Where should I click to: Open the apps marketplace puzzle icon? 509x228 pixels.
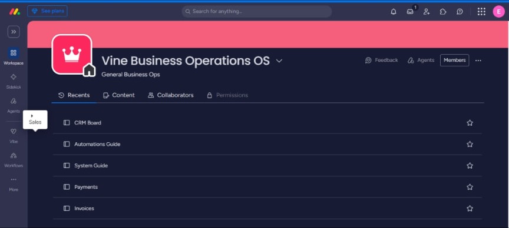(x=443, y=12)
